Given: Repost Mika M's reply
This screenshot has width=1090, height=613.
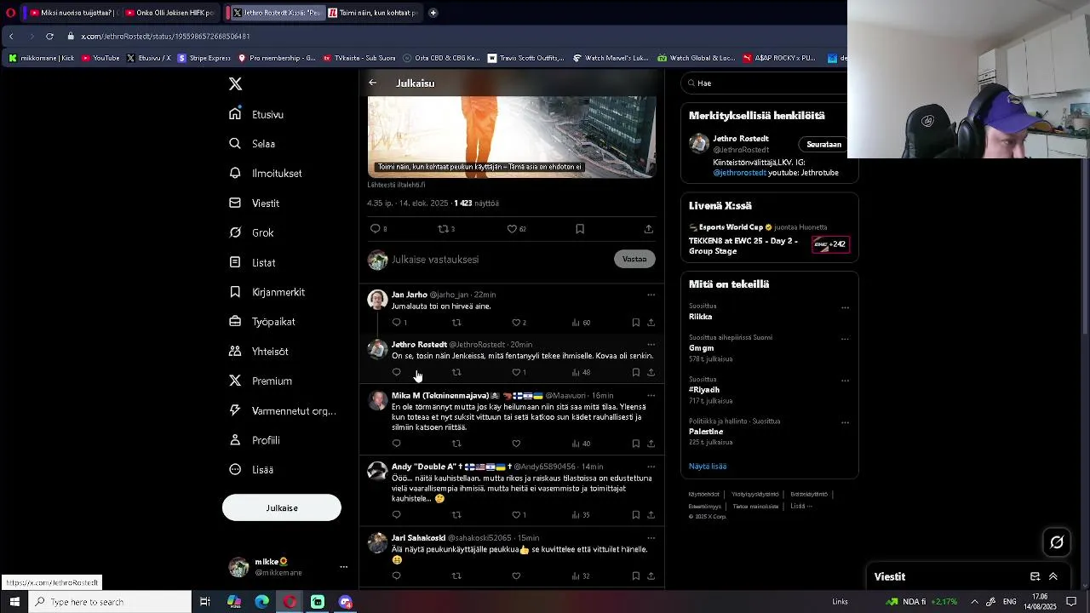Looking at the screenshot, I should pos(456,444).
